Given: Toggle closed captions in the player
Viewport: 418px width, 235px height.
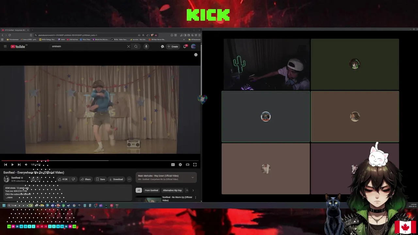Looking at the screenshot, I should coord(173,165).
